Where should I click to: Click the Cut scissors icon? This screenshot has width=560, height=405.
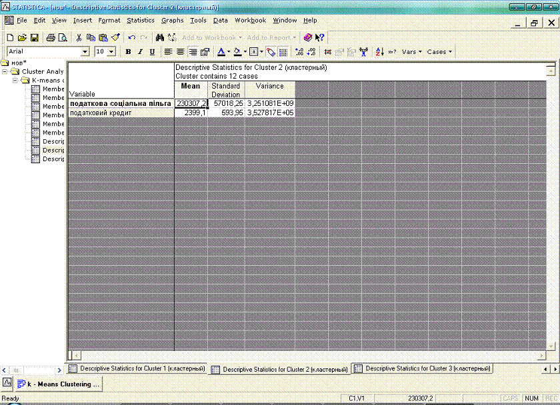coord(79,38)
